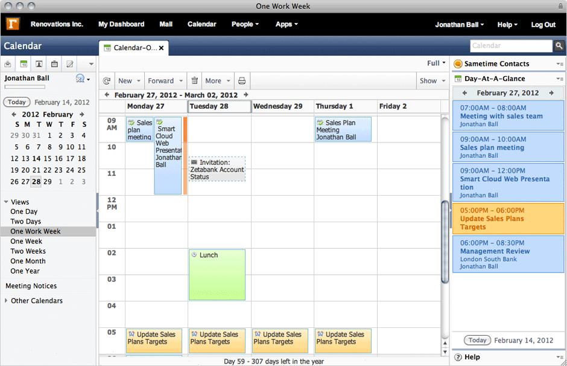Open the Help dropdown in top bar
The image size is (567, 366).
click(507, 25)
